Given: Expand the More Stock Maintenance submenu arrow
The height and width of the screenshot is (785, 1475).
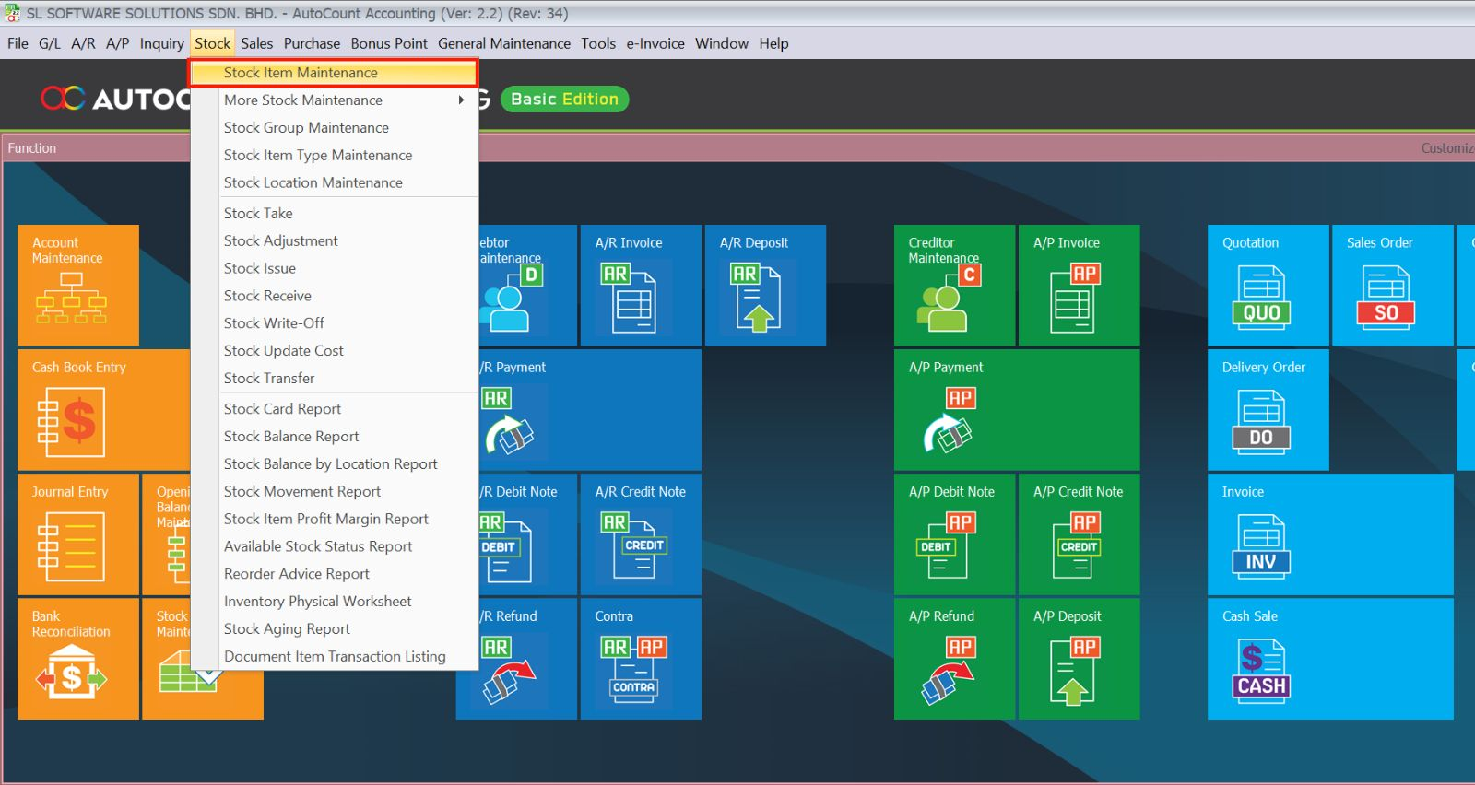Looking at the screenshot, I should 461,100.
